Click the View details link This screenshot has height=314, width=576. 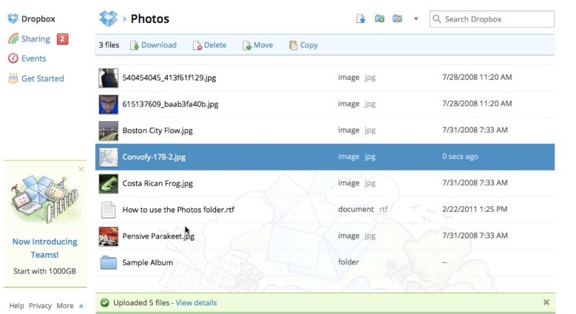pos(196,302)
